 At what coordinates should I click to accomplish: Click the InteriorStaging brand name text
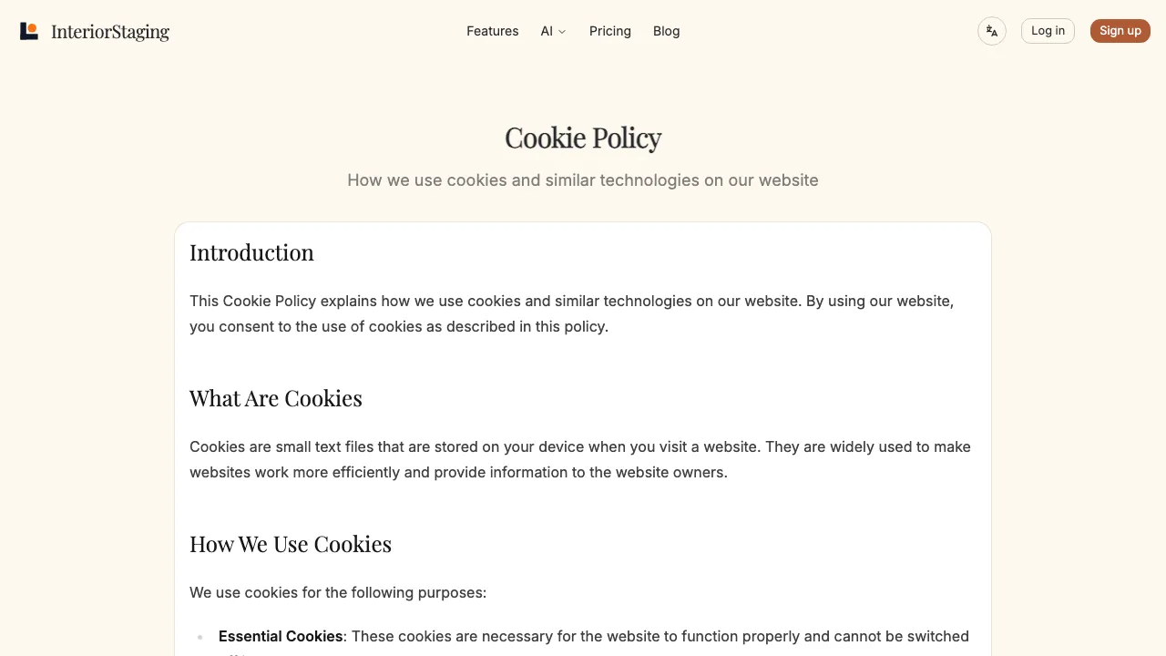(x=110, y=32)
